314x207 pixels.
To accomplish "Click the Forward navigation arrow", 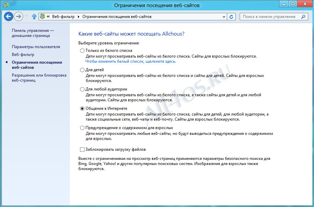I will [18, 16].
